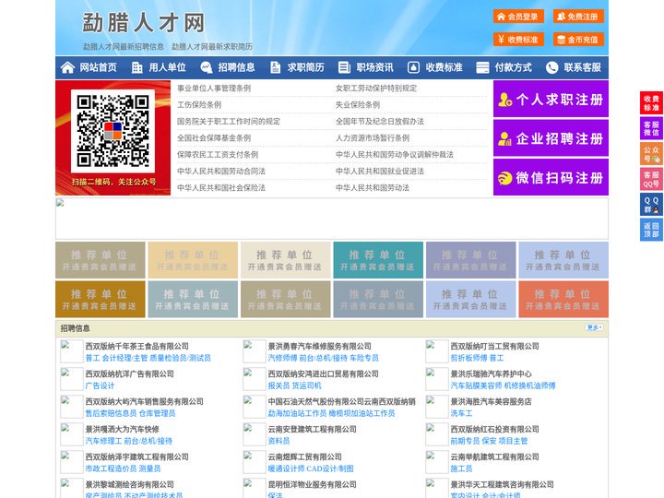This screenshot has width=664, height=498.
Task: Open 景洪乐瑞驰汽车养护中心 listing
Action: [x=492, y=373]
